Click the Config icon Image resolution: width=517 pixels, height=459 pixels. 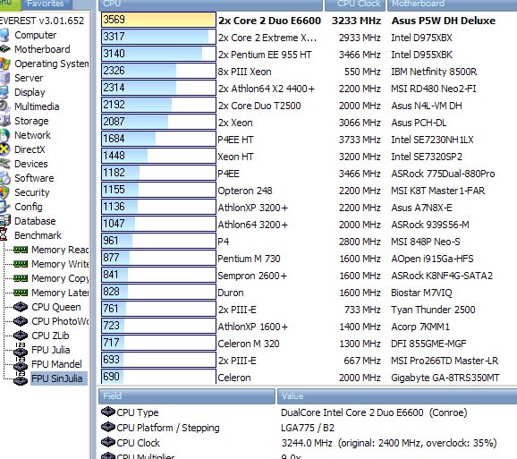pyautogui.click(x=4, y=207)
